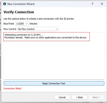Click the Flow Control label
The image size is (107, 103).
point(10,29)
